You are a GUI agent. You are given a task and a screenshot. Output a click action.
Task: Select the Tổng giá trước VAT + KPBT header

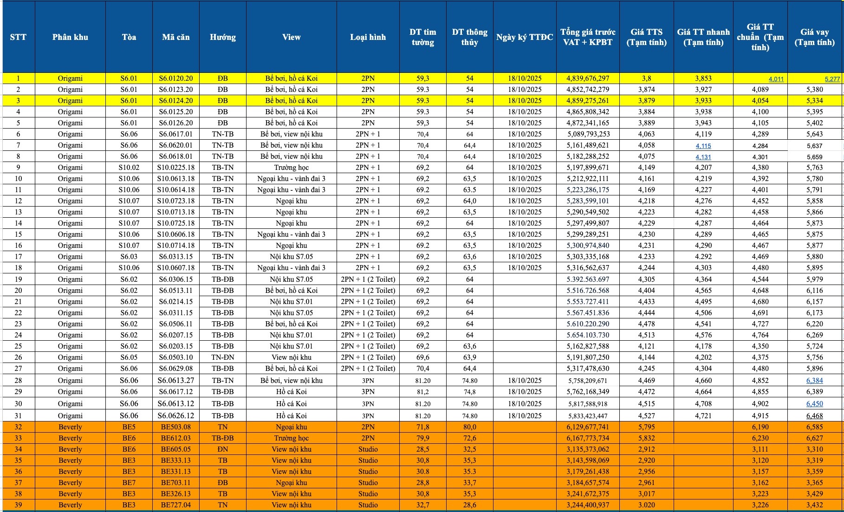587,37
